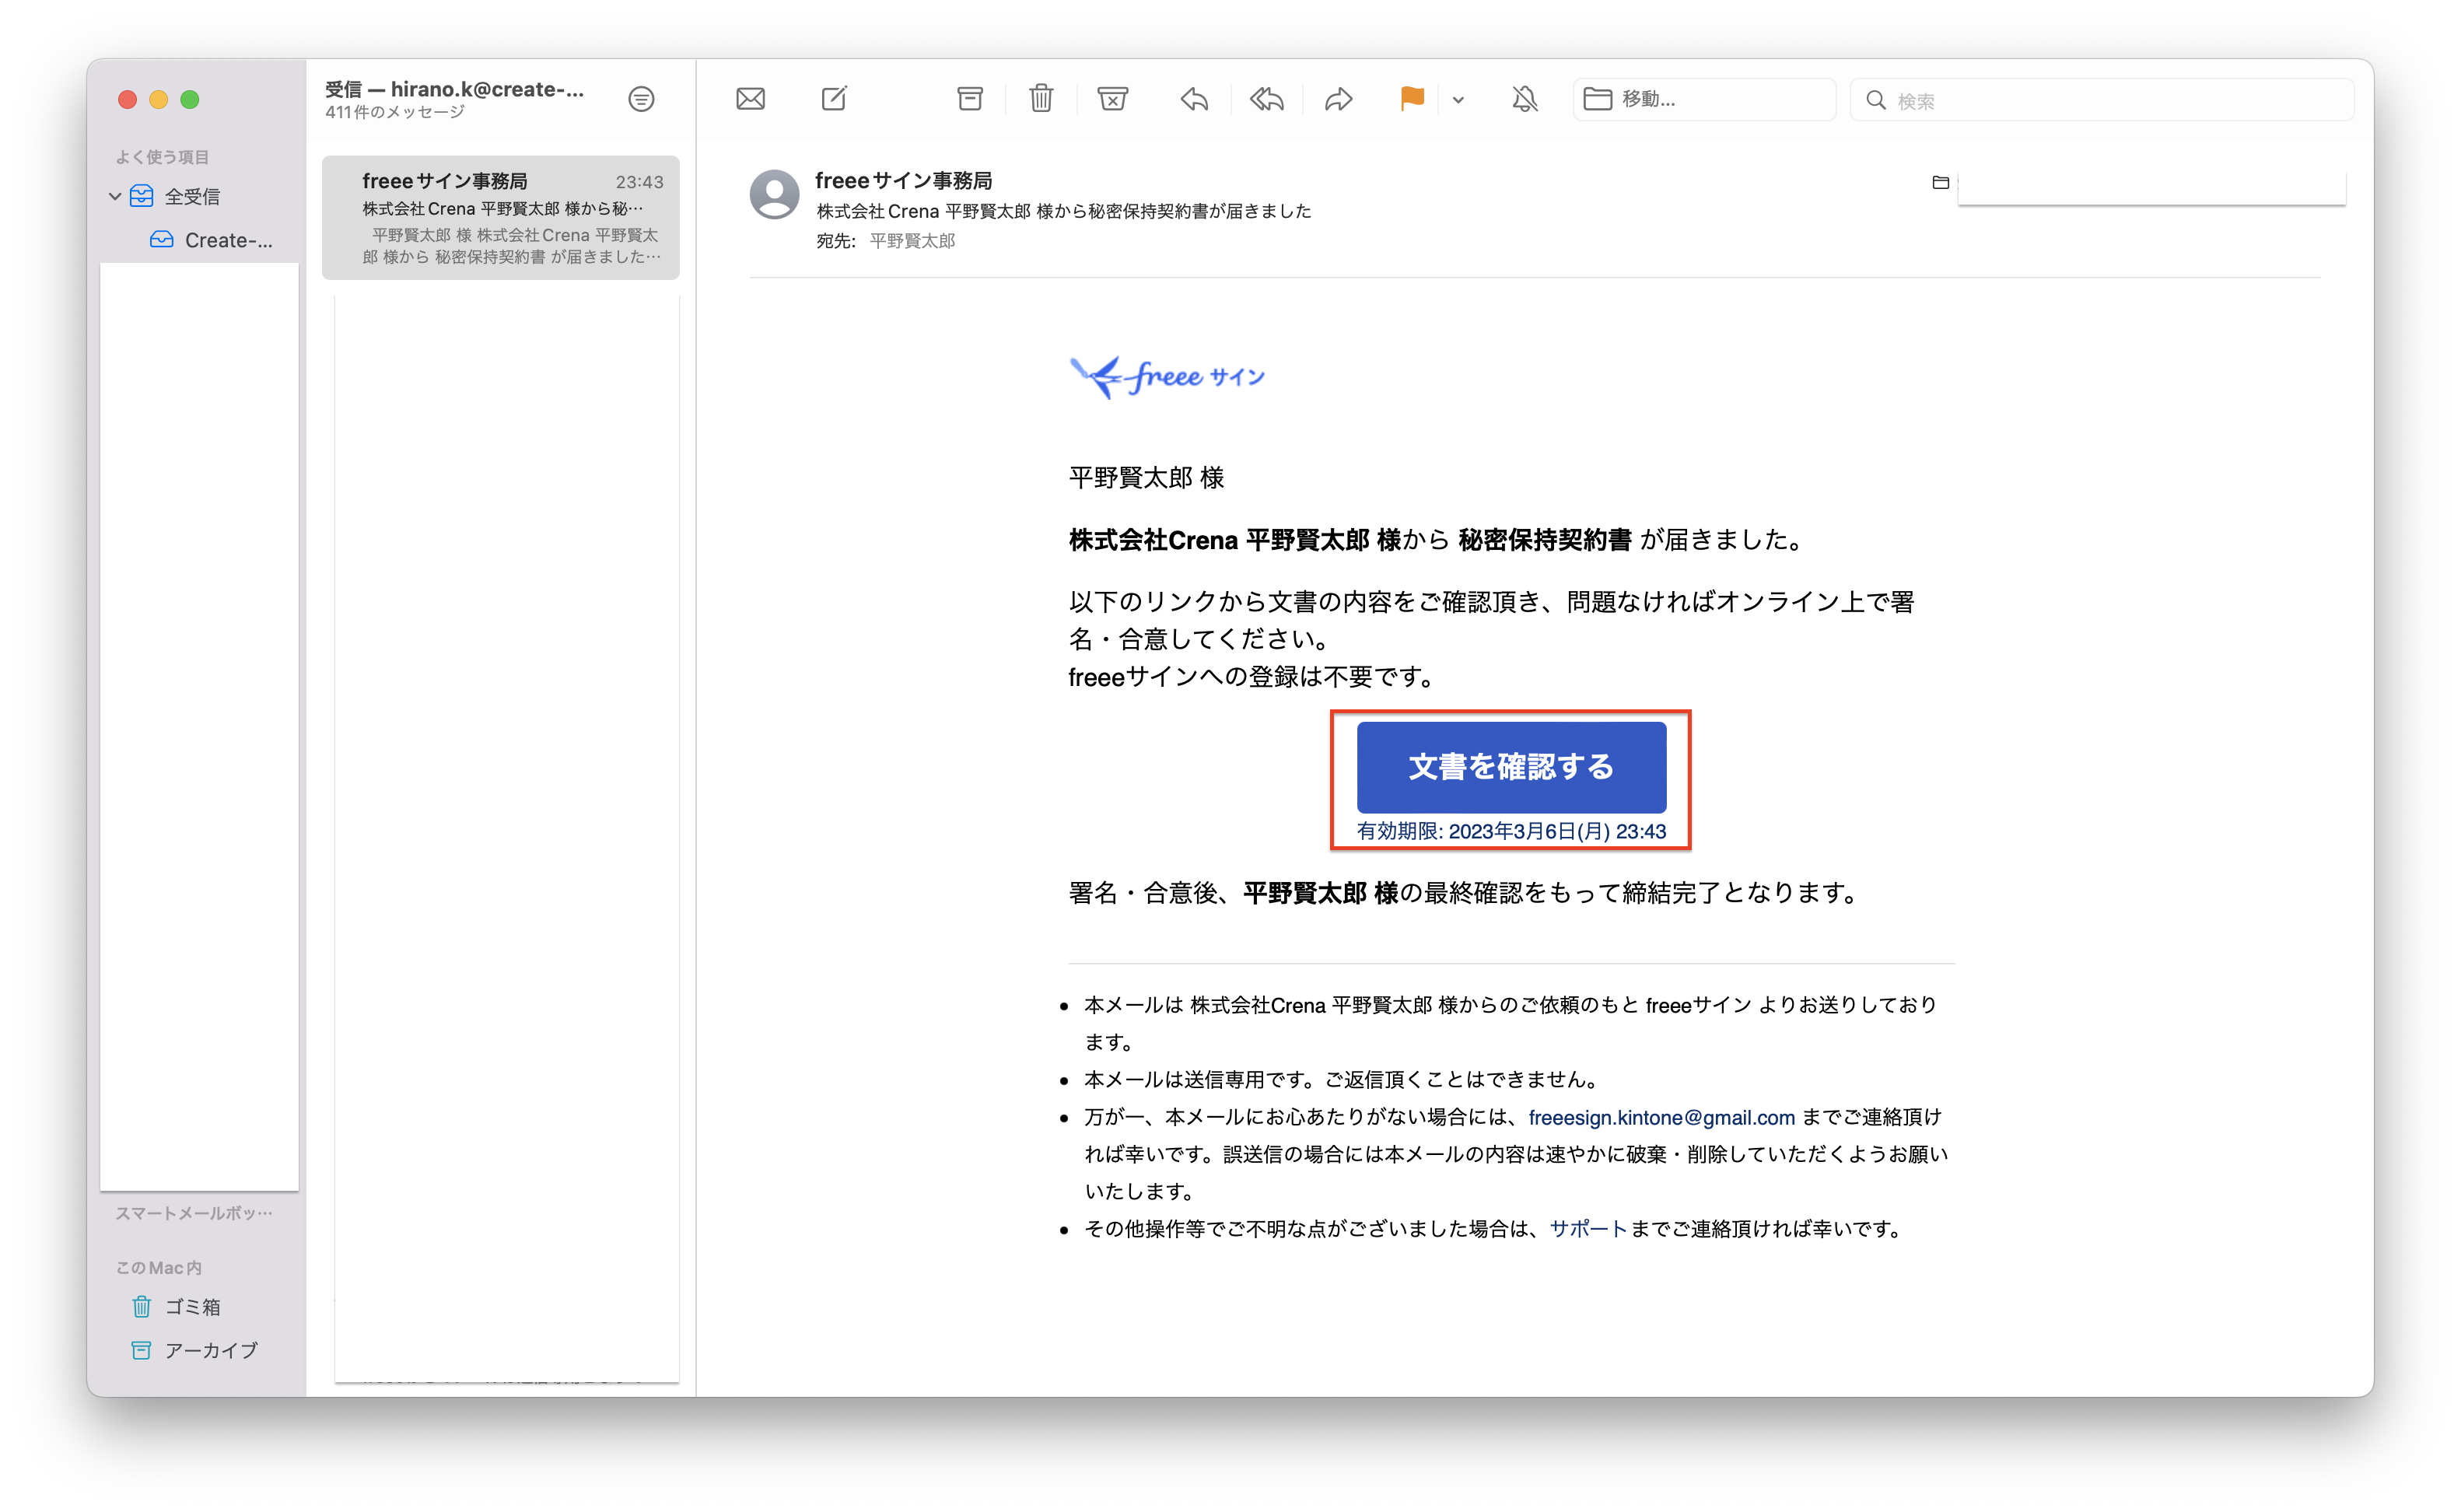Toggle the message list filter
This screenshot has height=1512, width=2461.
coord(641,99)
